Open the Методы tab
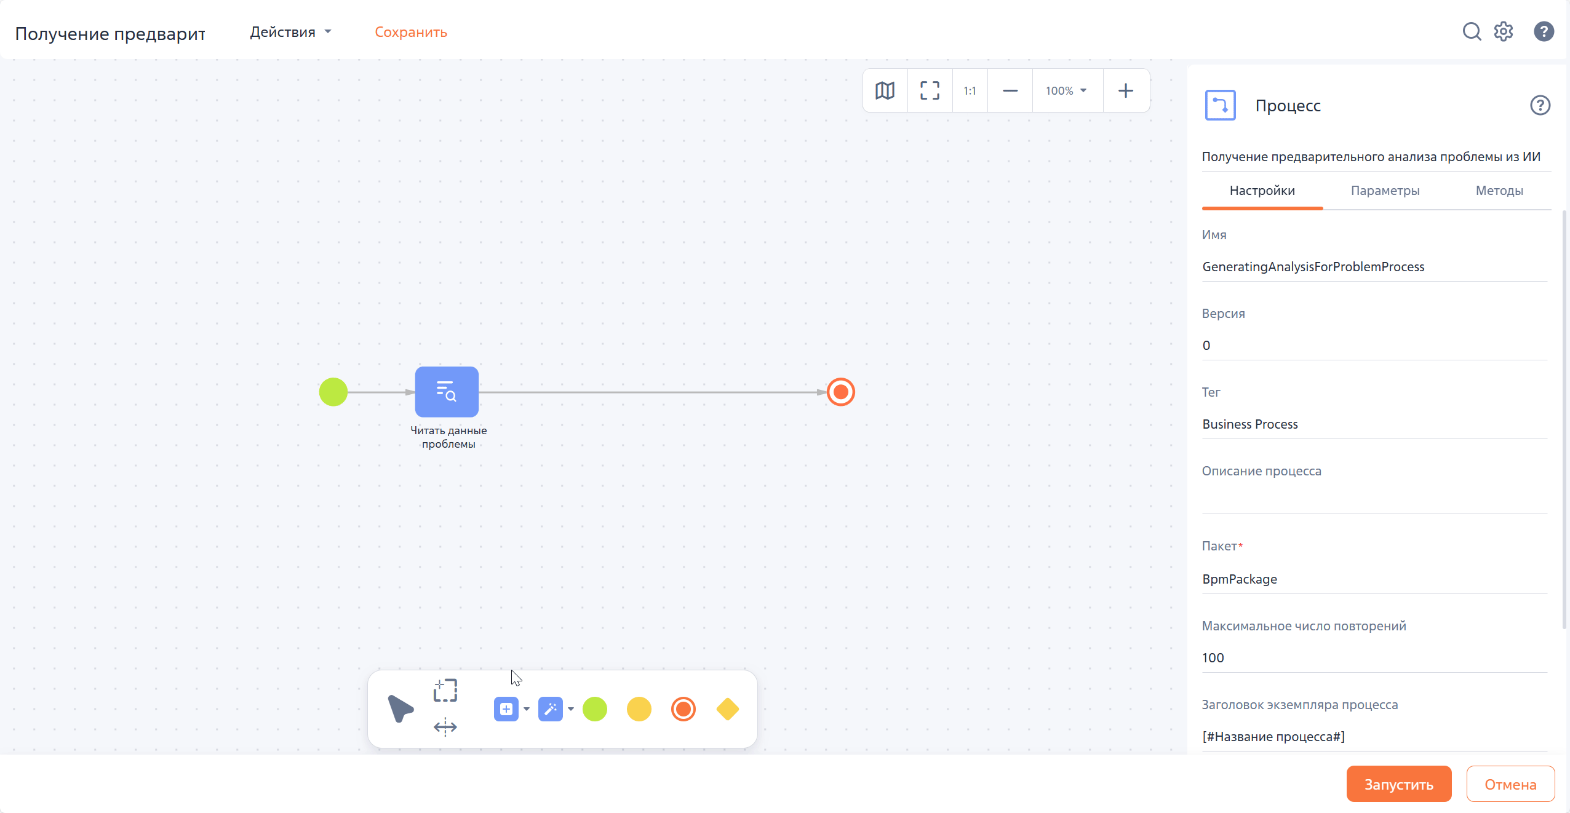The image size is (1570, 813). coord(1499,191)
